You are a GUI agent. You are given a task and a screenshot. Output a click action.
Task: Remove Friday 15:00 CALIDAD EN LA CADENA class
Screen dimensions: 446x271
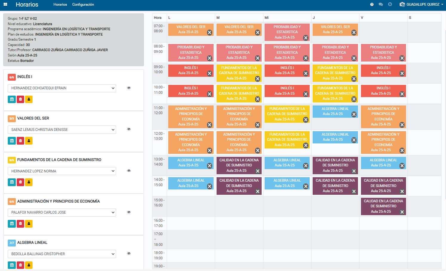[x=402, y=212]
